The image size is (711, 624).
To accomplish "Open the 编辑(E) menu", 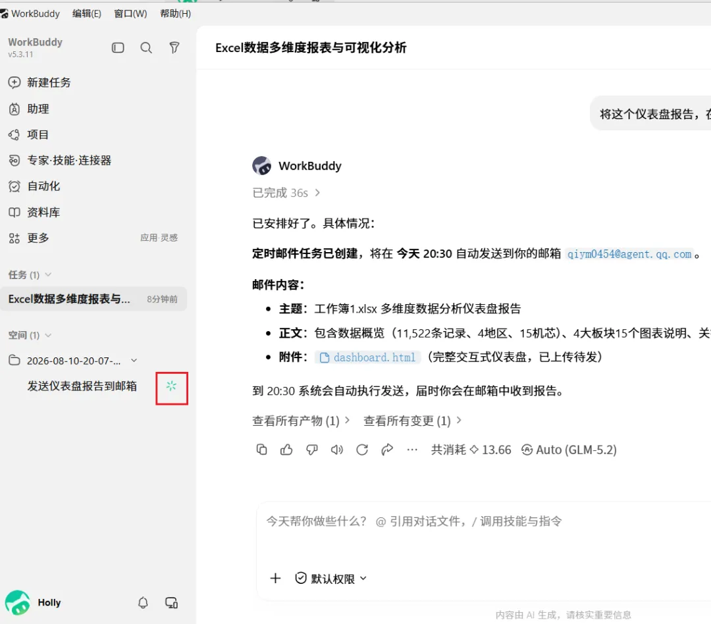I will pyautogui.click(x=87, y=14).
